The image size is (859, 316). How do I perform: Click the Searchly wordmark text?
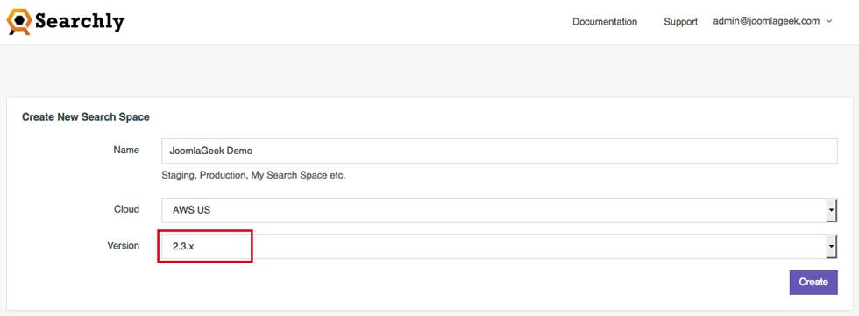pos(80,22)
